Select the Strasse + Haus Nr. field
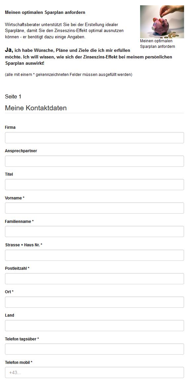The image size is (189, 383). pos(94,255)
